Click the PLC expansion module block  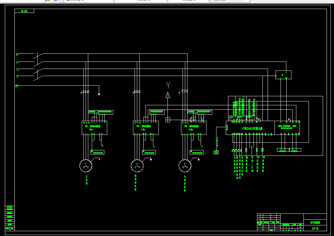[x=287, y=128]
